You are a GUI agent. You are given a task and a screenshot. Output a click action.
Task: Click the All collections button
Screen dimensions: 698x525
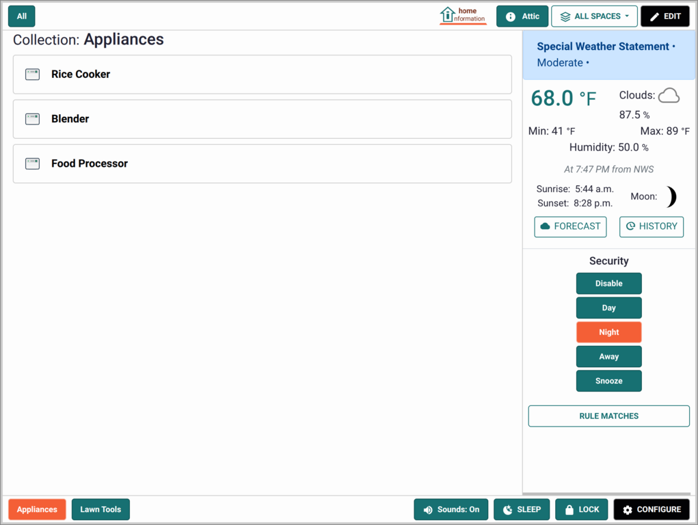tap(22, 16)
